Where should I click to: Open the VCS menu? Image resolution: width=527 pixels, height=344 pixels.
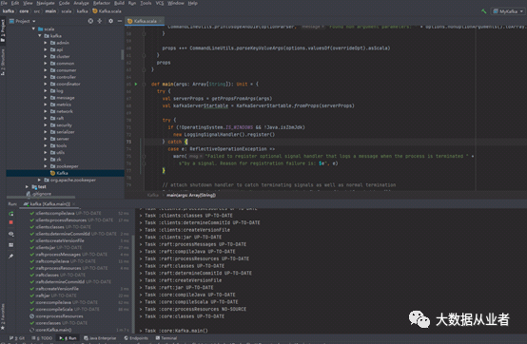160,3
